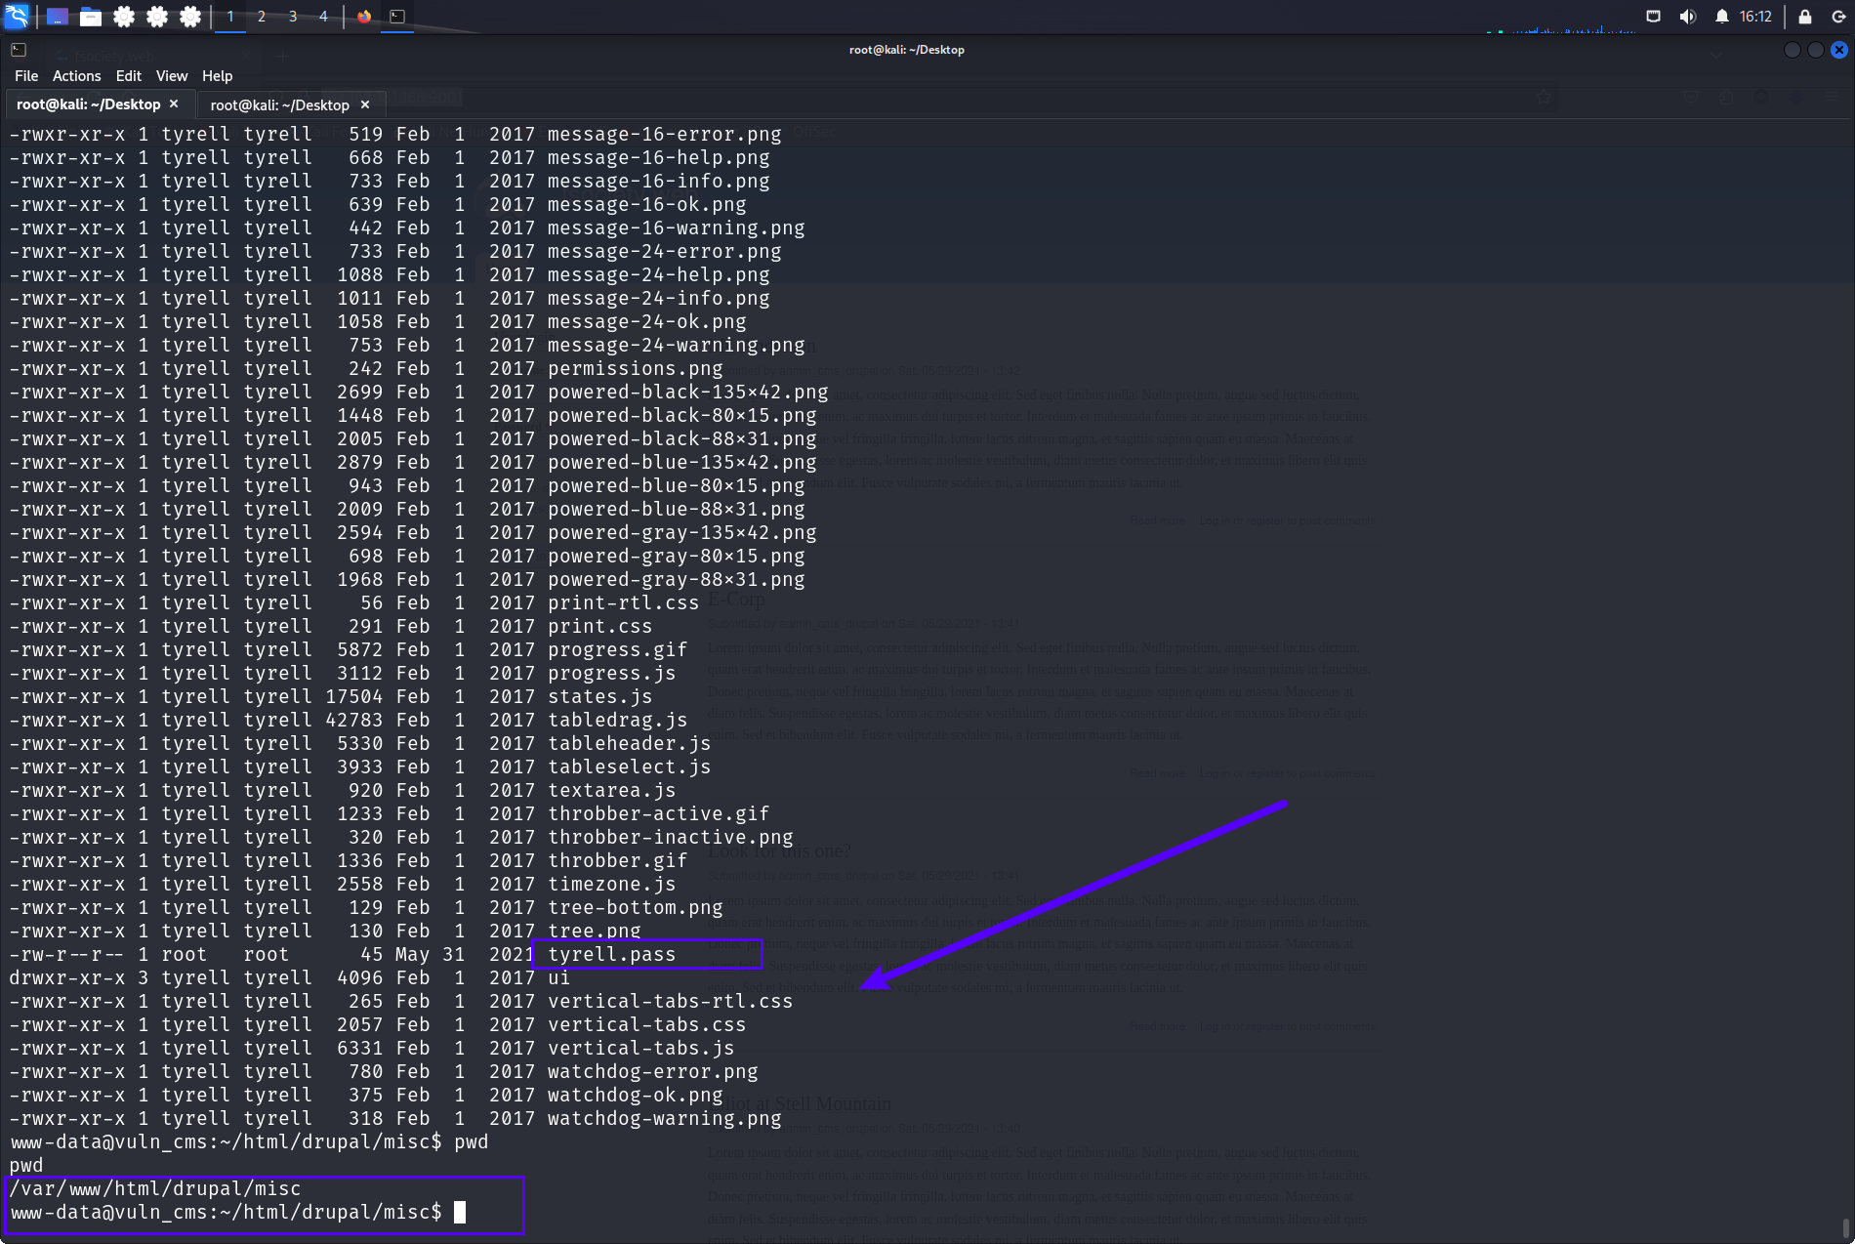Click the watchdog-error.png file name
This screenshot has width=1855, height=1244.
(x=653, y=1071)
